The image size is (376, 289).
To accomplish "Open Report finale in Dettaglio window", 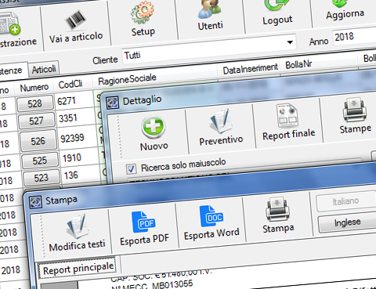I will point(288,122).
